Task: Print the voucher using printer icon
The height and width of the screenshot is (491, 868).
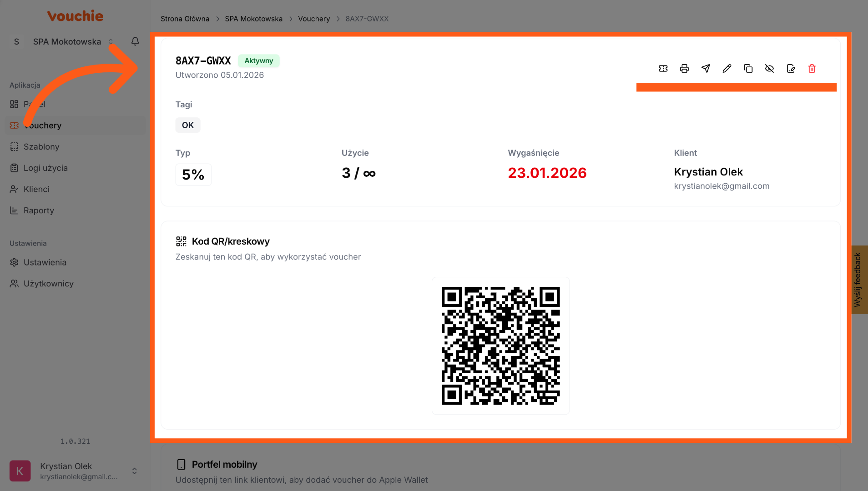Action: [x=684, y=69]
